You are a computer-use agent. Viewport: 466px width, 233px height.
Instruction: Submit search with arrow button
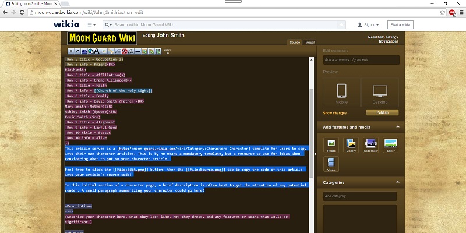tap(341, 25)
